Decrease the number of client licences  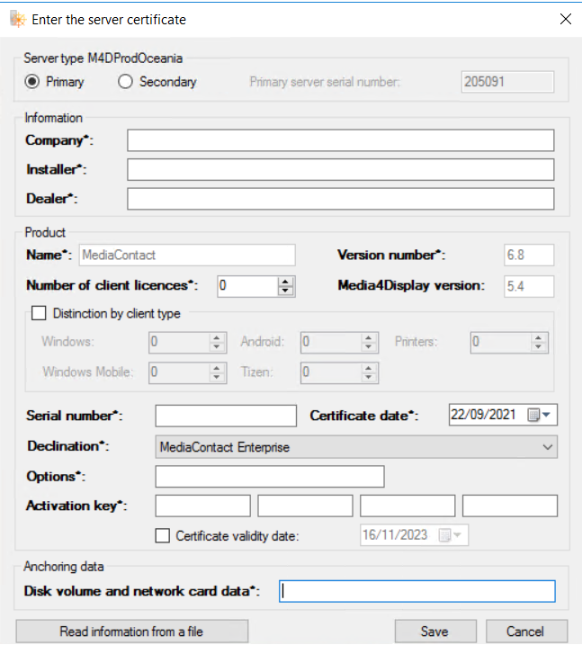(x=286, y=291)
